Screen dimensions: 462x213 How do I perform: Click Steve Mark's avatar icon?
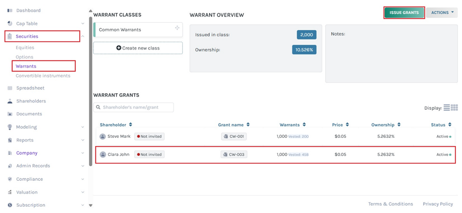point(102,136)
